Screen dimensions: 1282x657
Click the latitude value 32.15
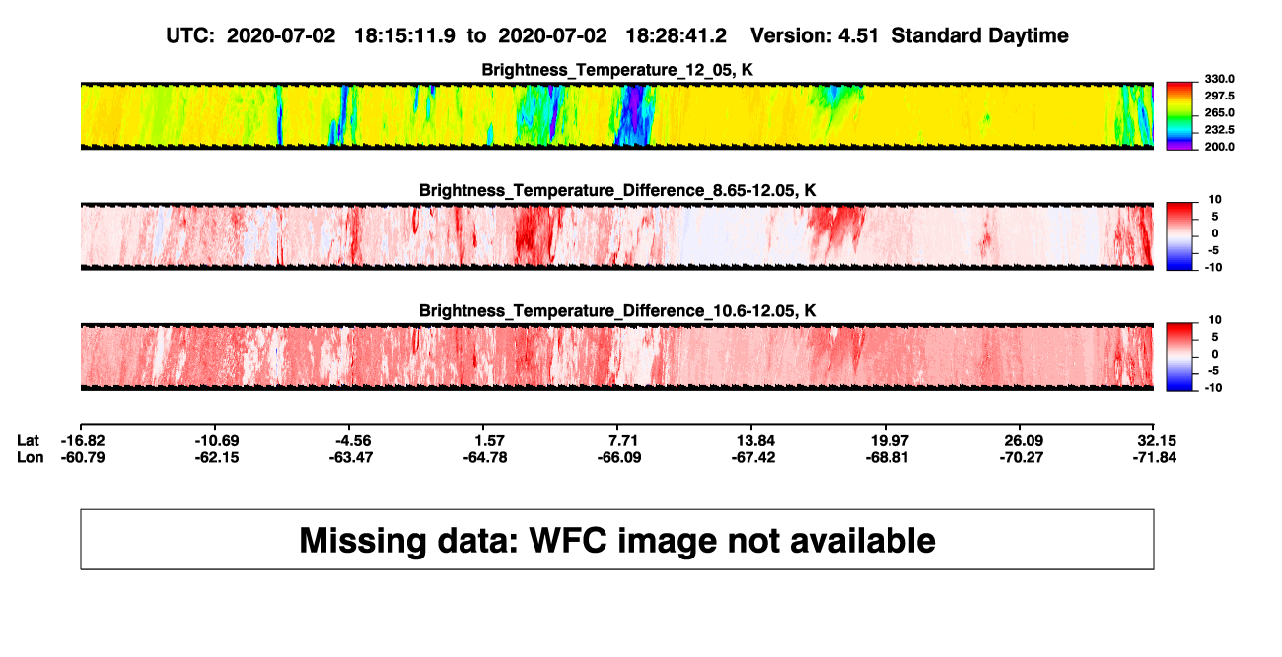pos(1158,440)
